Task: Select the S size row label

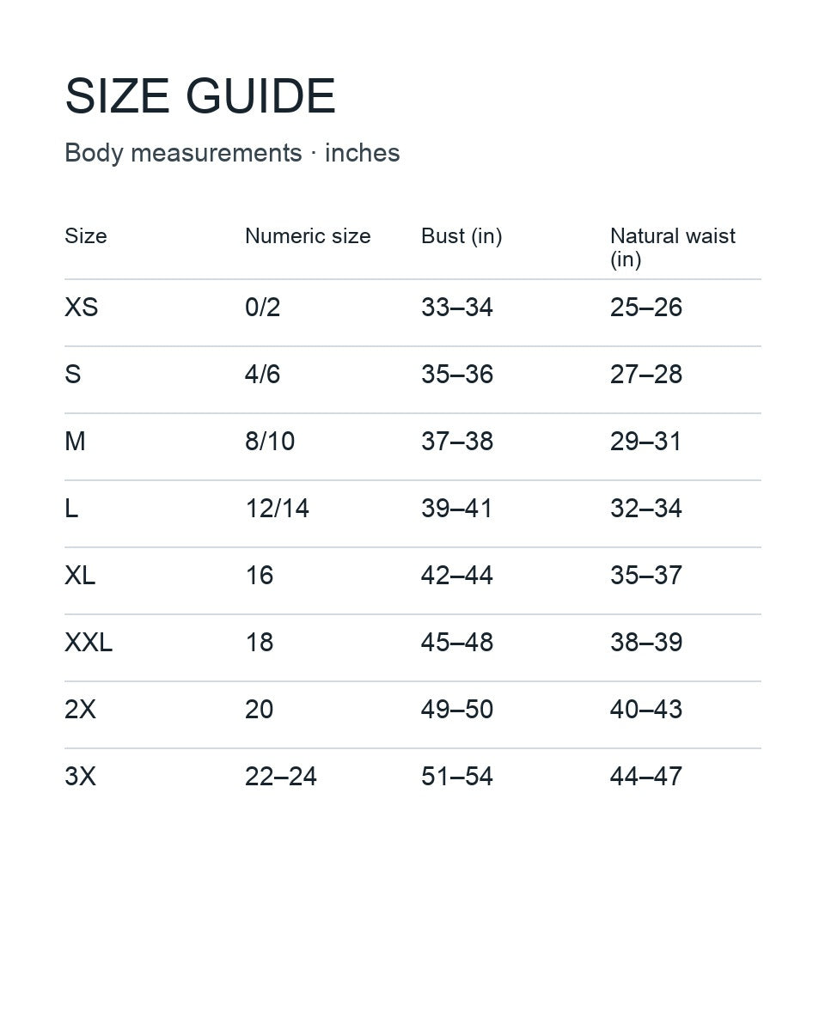Action: tap(72, 375)
